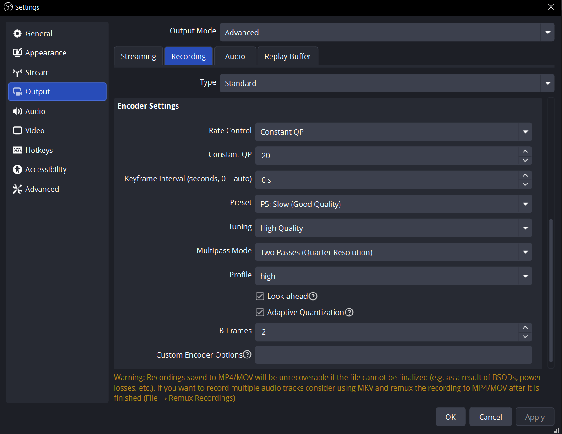Screen dimensions: 562x434
Task: Switch to the Audio output tab
Action: click(x=235, y=56)
